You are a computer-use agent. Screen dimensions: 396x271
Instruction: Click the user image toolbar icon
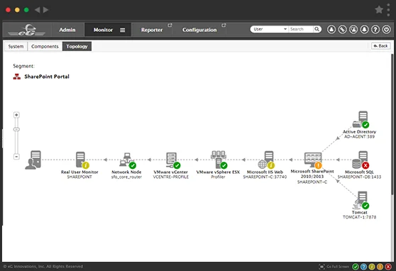pyautogui.click(x=353, y=30)
